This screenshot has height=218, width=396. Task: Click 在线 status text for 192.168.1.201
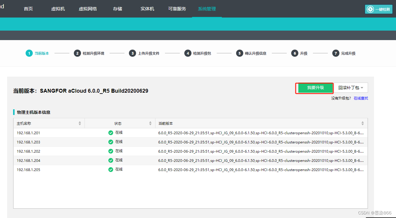[x=119, y=132]
